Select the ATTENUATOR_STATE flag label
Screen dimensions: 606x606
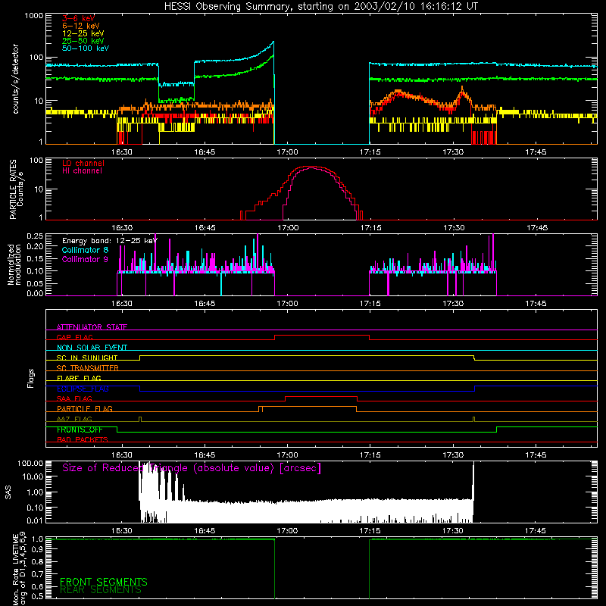pos(92,327)
